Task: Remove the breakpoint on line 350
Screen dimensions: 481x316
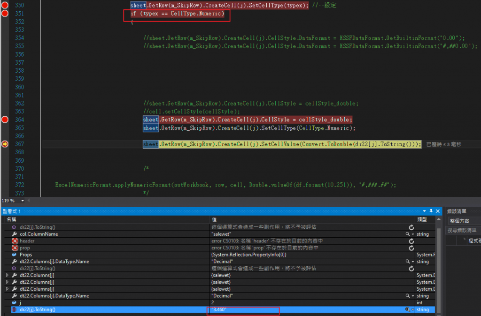Action: pos(5,5)
